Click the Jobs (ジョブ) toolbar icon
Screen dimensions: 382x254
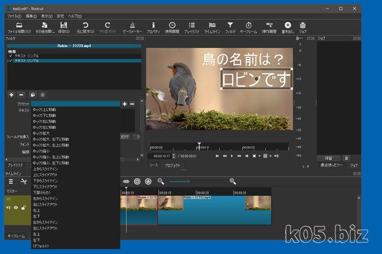coord(303,27)
